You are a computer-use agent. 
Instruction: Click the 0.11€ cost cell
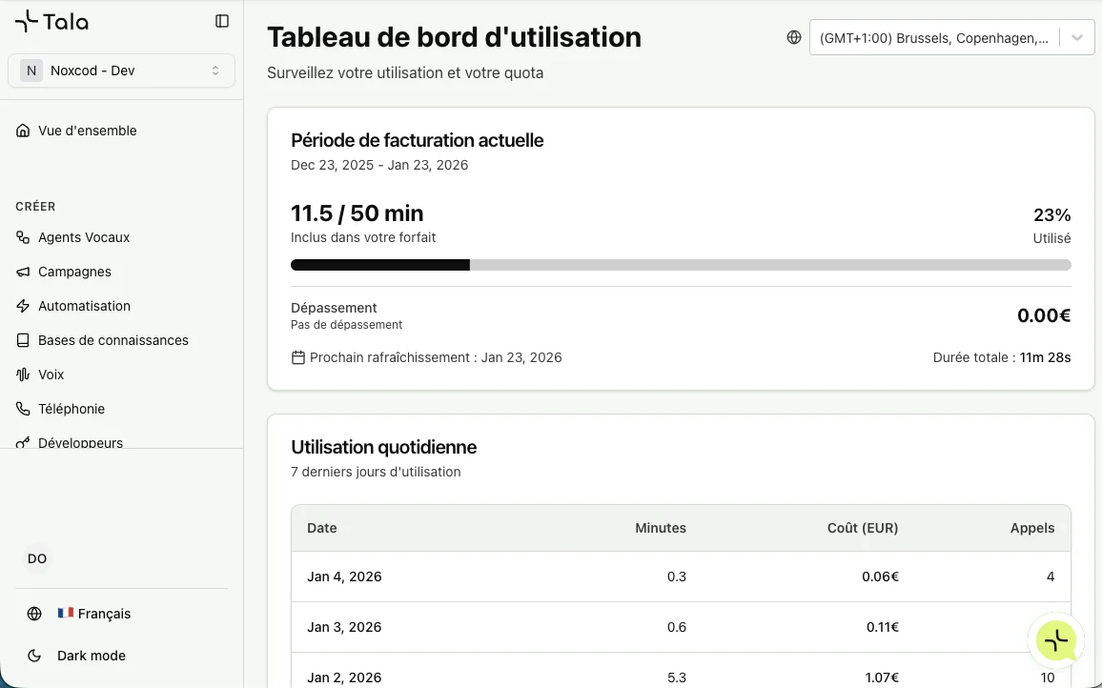point(882,628)
